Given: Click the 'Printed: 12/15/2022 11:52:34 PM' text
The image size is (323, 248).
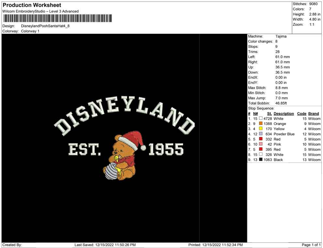Looking at the screenshot, I should pos(215,245).
